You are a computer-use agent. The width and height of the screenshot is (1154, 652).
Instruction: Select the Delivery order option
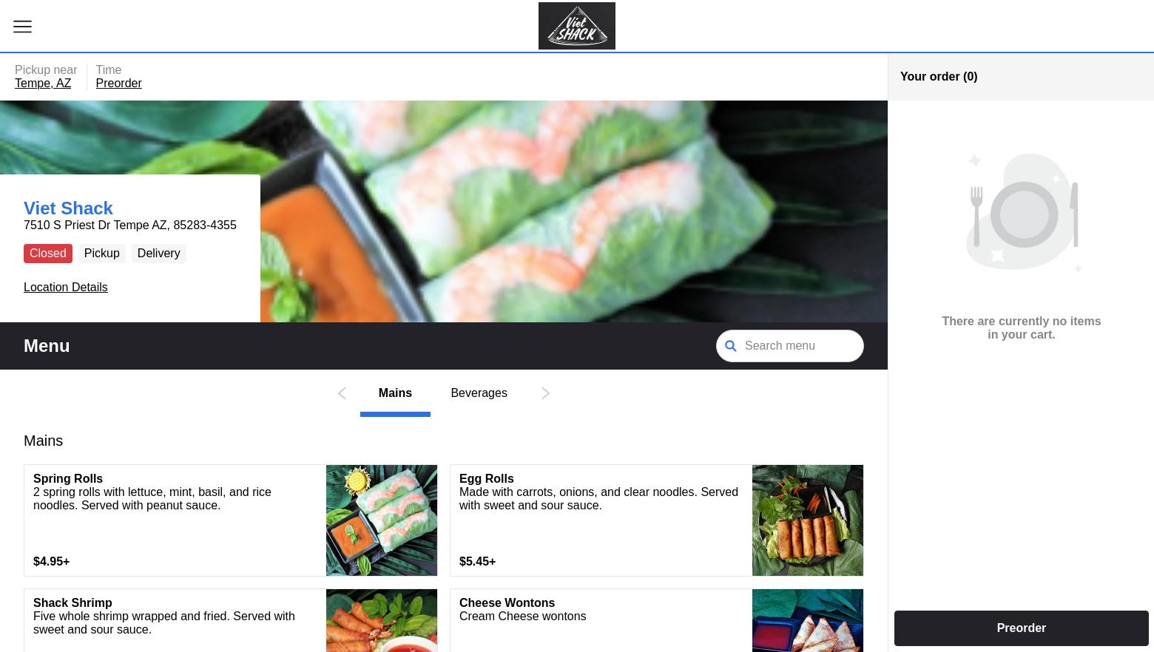(158, 253)
